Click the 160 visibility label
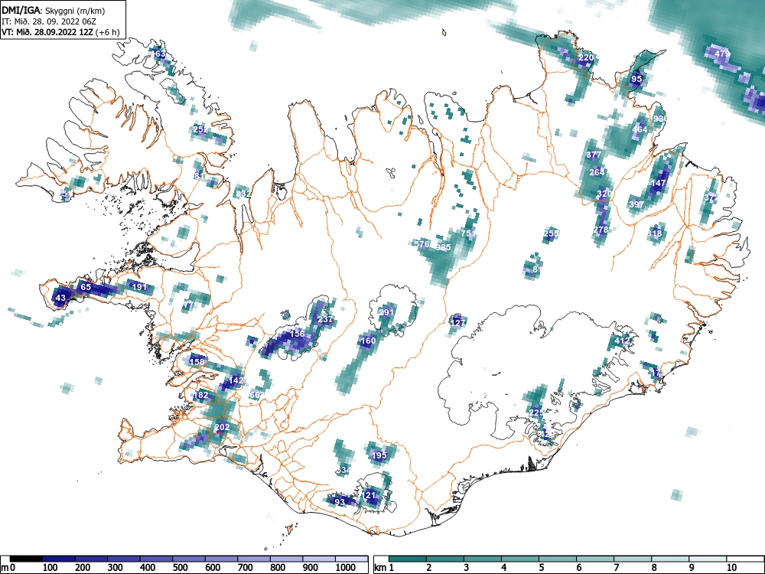The height and width of the screenshot is (574, 765). point(368,341)
